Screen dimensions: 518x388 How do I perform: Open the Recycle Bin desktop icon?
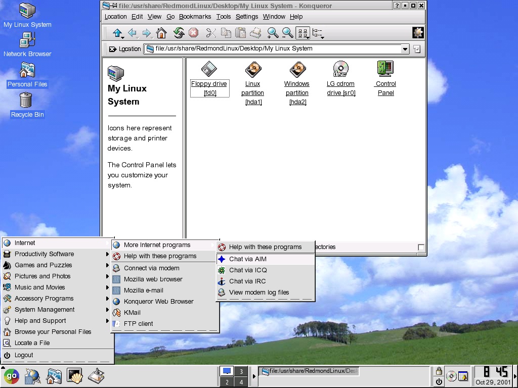27,105
